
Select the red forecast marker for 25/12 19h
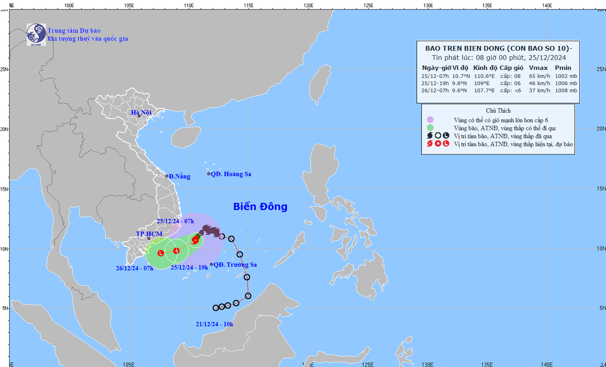176,251
